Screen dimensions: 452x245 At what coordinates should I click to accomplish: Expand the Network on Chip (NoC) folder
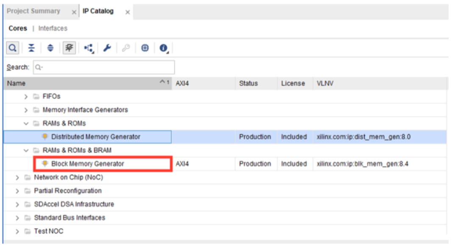point(17,177)
